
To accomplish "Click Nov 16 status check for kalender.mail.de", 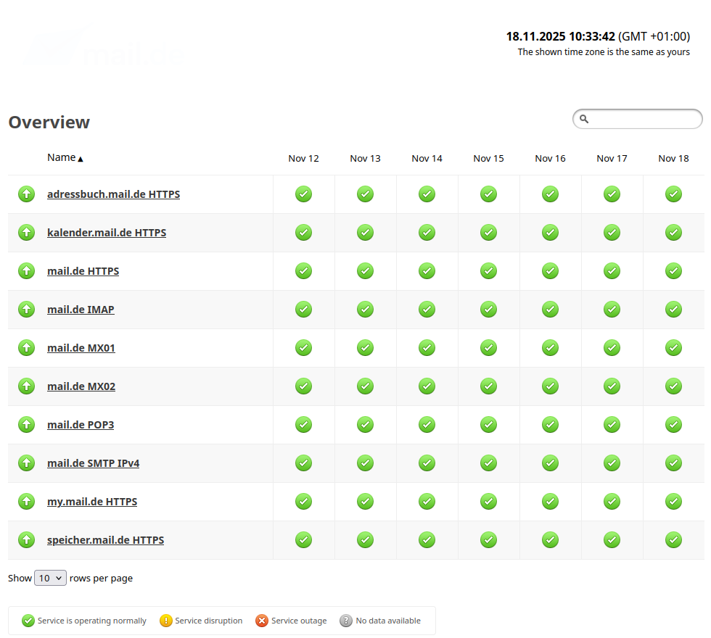I will (550, 233).
